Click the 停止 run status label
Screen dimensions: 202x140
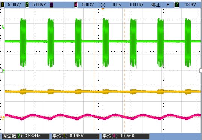(156, 5)
